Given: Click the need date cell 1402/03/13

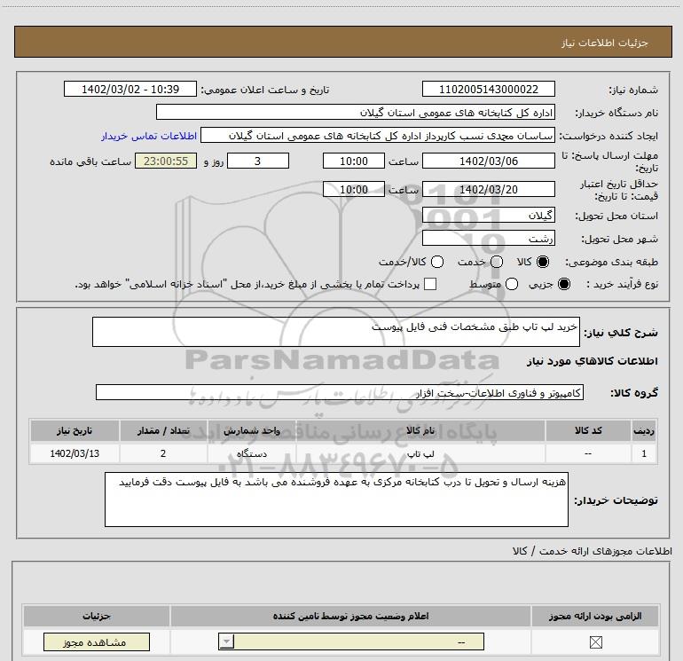Looking at the screenshot, I should [75, 453].
